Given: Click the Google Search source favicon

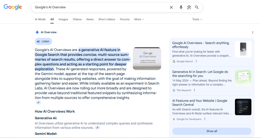Looking at the screenshot, I should [x=174, y=62].
